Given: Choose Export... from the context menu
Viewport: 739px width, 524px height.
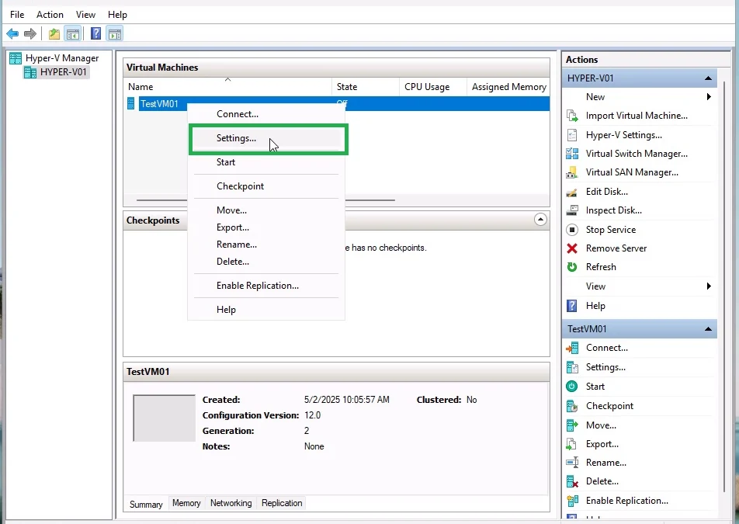Looking at the screenshot, I should [x=266, y=227].
